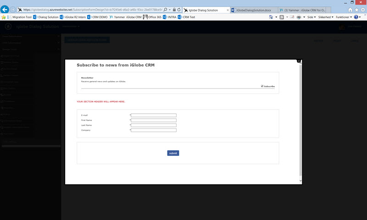Click the help question mark icon
The image size is (367, 220).
[356, 17]
